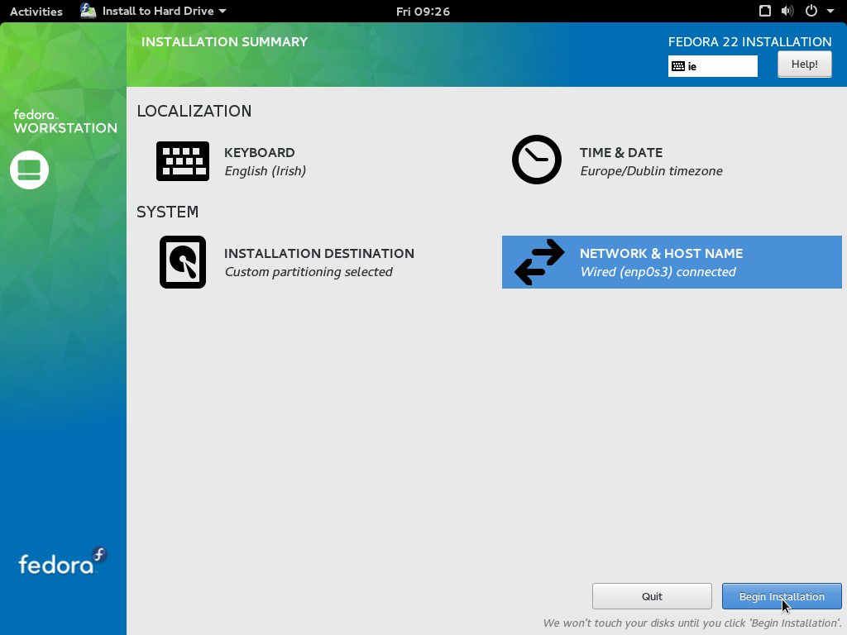The height and width of the screenshot is (635, 847).
Task: Click the 'fedora WORKSTATION' sidebar text
Action: (x=65, y=122)
